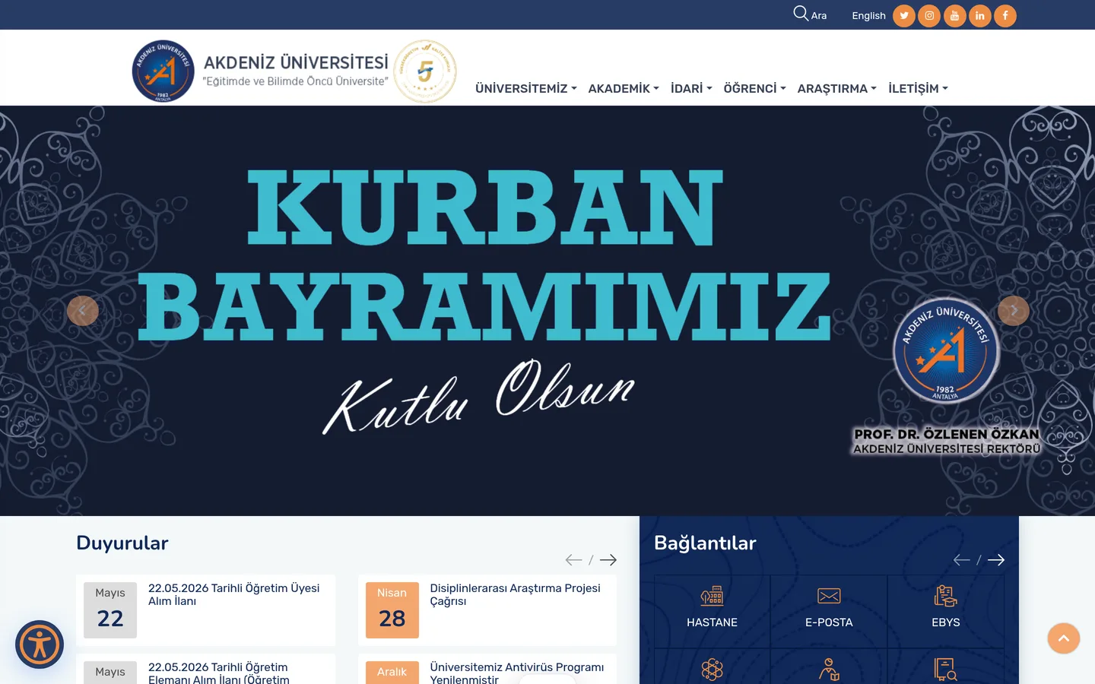Go to previous banner slide
Image resolution: width=1095 pixels, height=684 pixels.
click(x=83, y=310)
